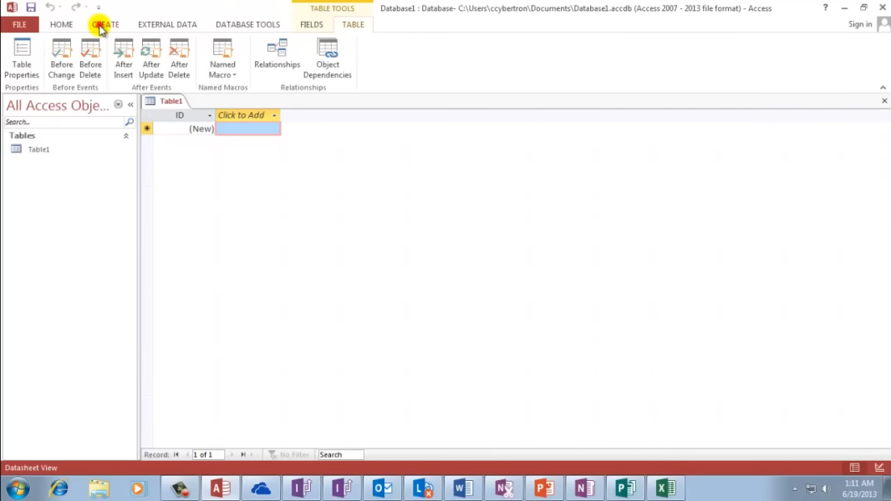Show Object Dependencies
Screen dimensions: 891x501
tap(328, 58)
